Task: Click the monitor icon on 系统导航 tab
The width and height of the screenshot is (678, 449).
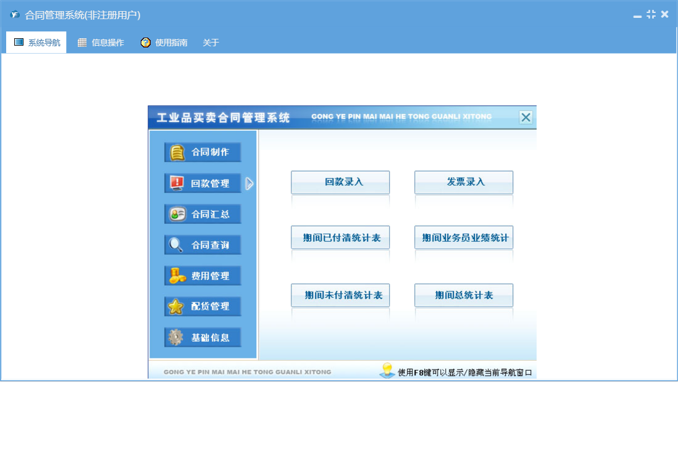Action: click(x=19, y=42)
